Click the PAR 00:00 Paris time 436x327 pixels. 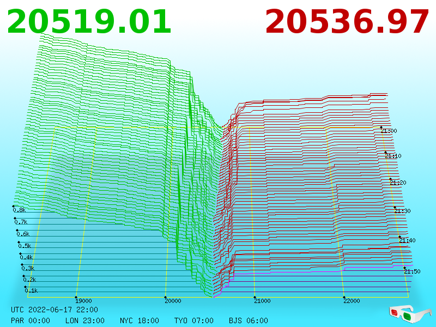point(31,320)
